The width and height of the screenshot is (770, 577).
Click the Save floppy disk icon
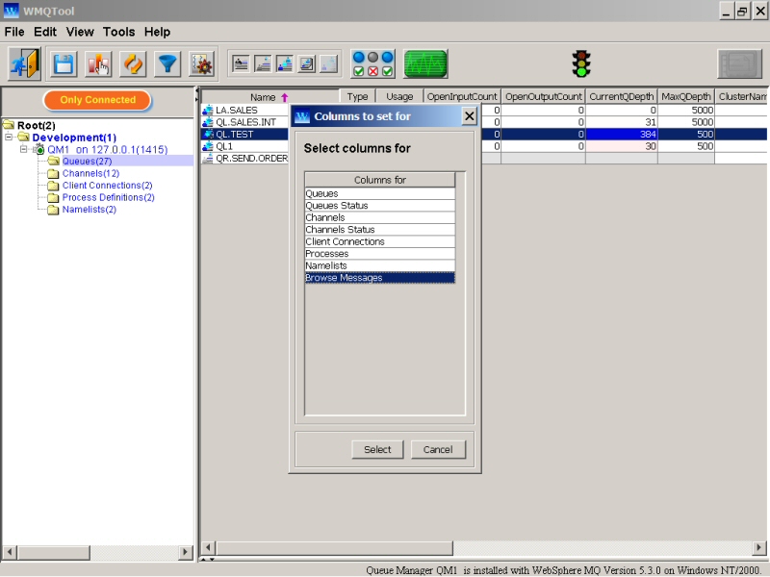point(64,64)
